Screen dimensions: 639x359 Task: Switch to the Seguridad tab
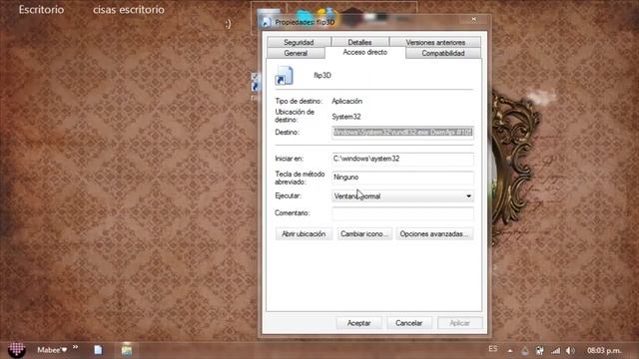[299, 42]
